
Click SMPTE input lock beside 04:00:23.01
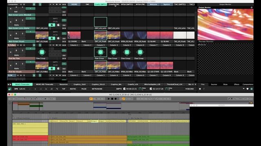(x=124, y=89)
